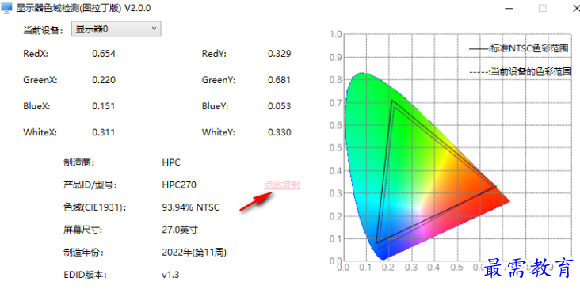The height and width of the screenshot is (293, 580).
Task: Minimize the gamut detection window
Action: point(509,8)
